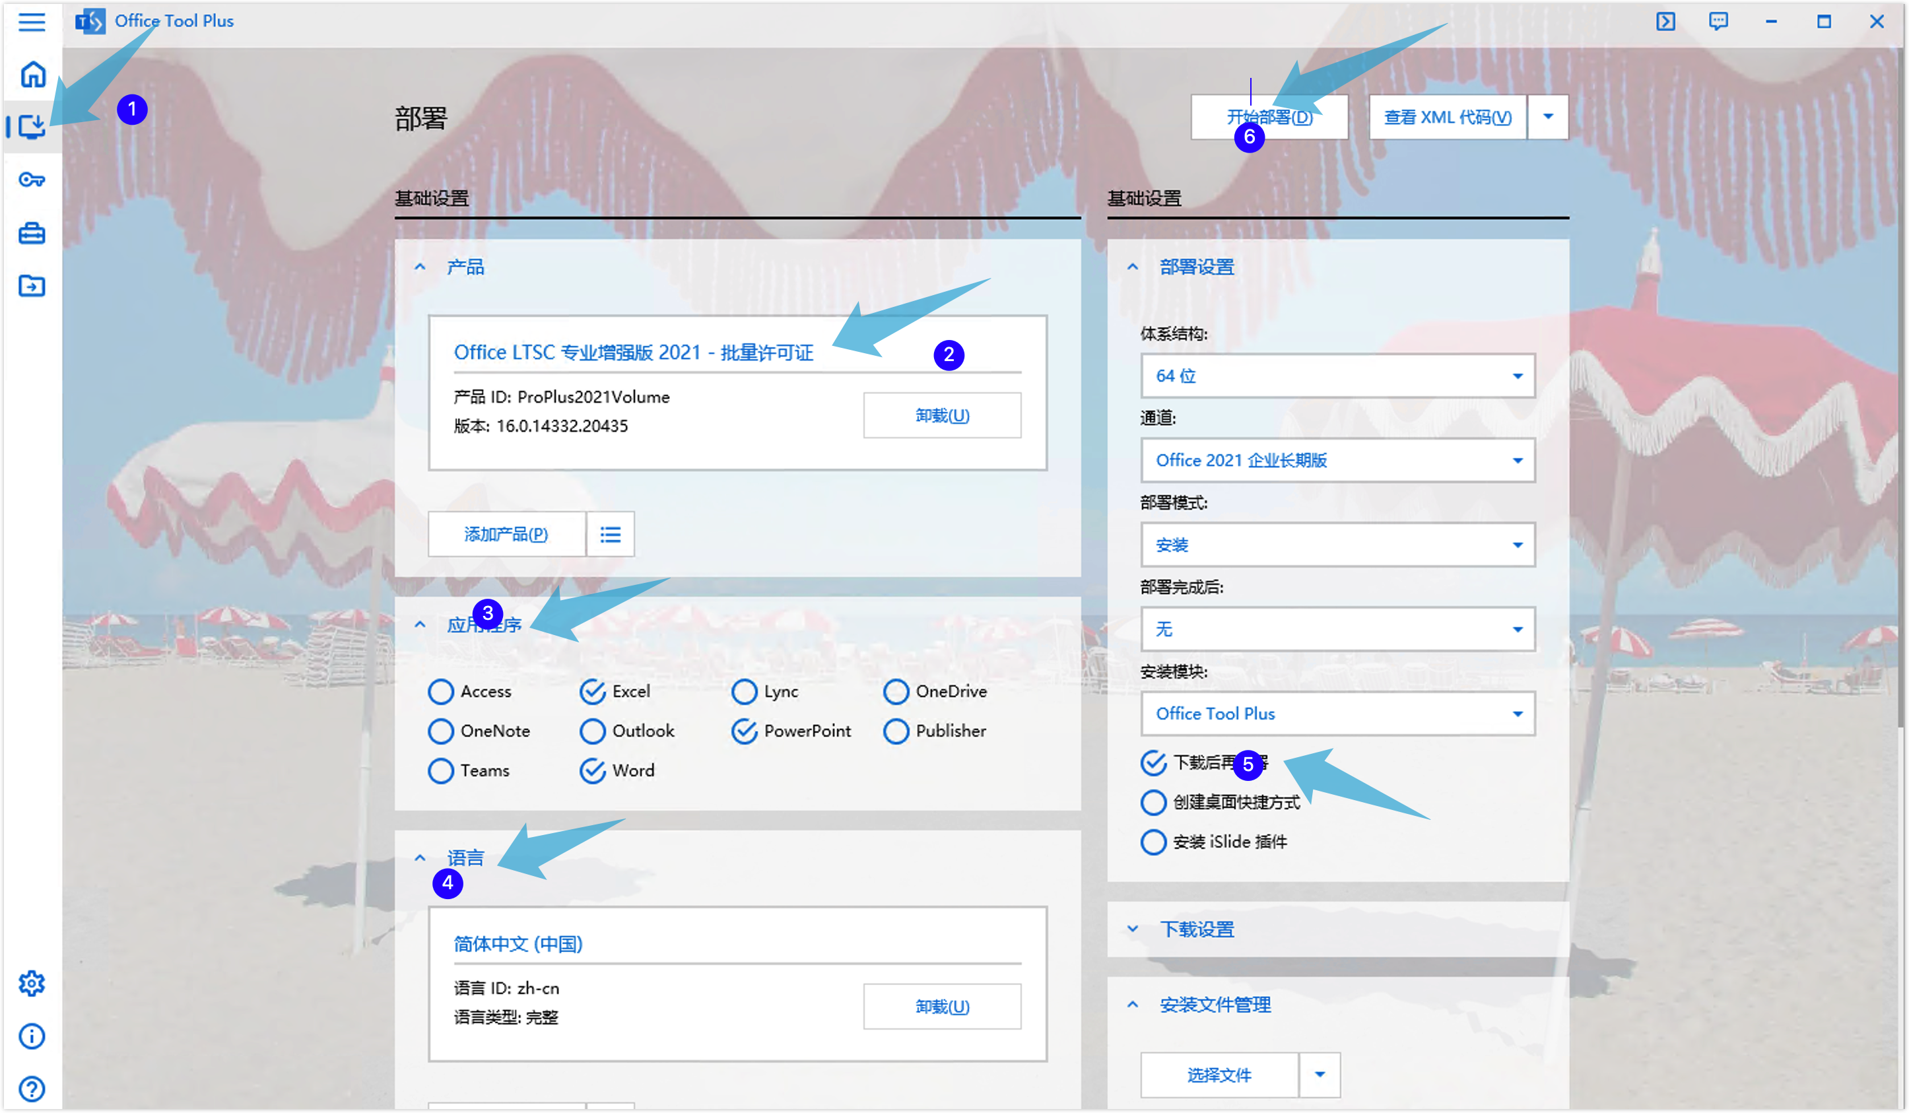Screen dimensions: 1909x1113
Task: Click the product list icon next to 添加产品
Action: point(610,534)
